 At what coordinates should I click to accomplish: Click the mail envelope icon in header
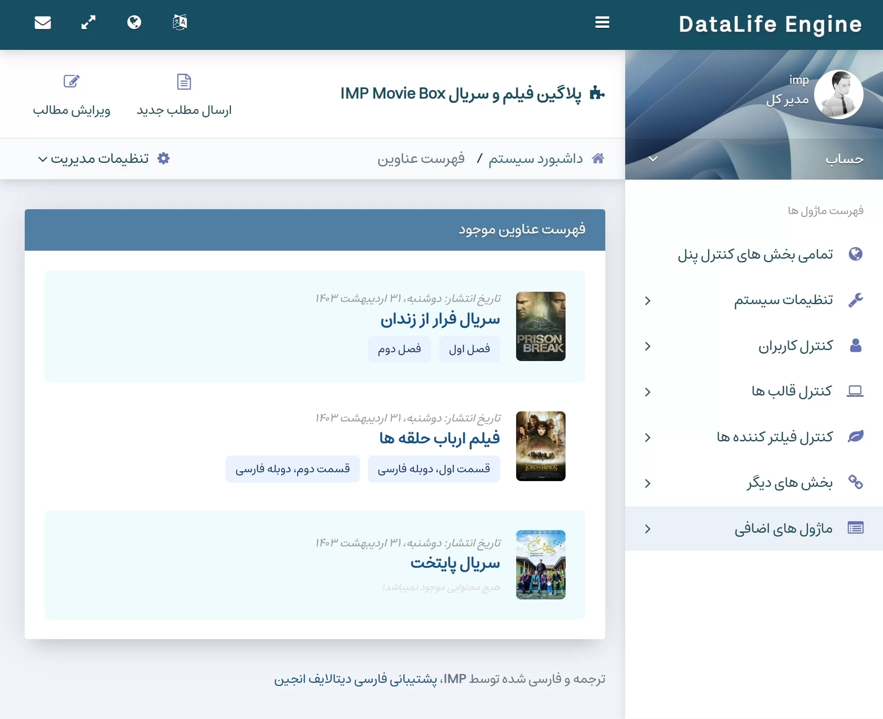(43, 23)
